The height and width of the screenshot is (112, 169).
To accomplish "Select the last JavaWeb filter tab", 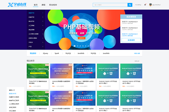I will click(106, 53).
